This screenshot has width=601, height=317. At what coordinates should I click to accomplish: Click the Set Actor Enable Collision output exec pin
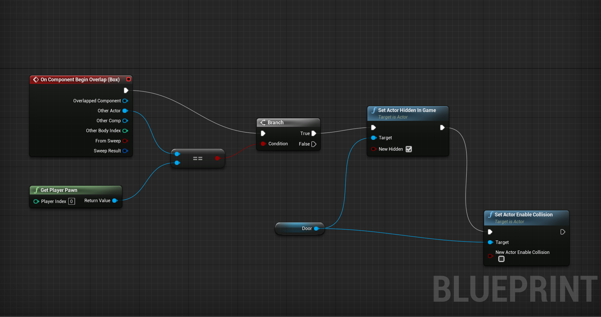click(562, 232)
